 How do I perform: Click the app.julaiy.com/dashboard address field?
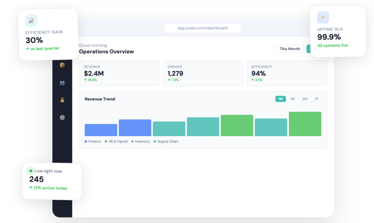(202, 28)
